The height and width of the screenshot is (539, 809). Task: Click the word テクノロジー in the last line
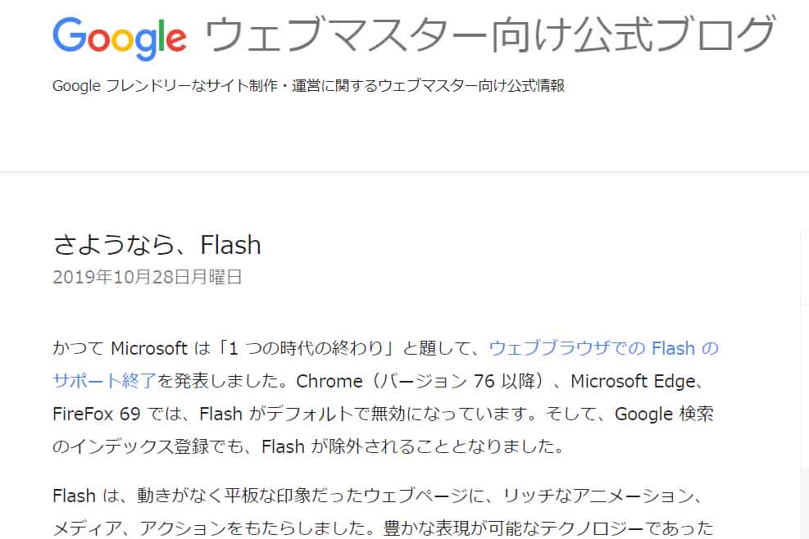tap(604, 528)
